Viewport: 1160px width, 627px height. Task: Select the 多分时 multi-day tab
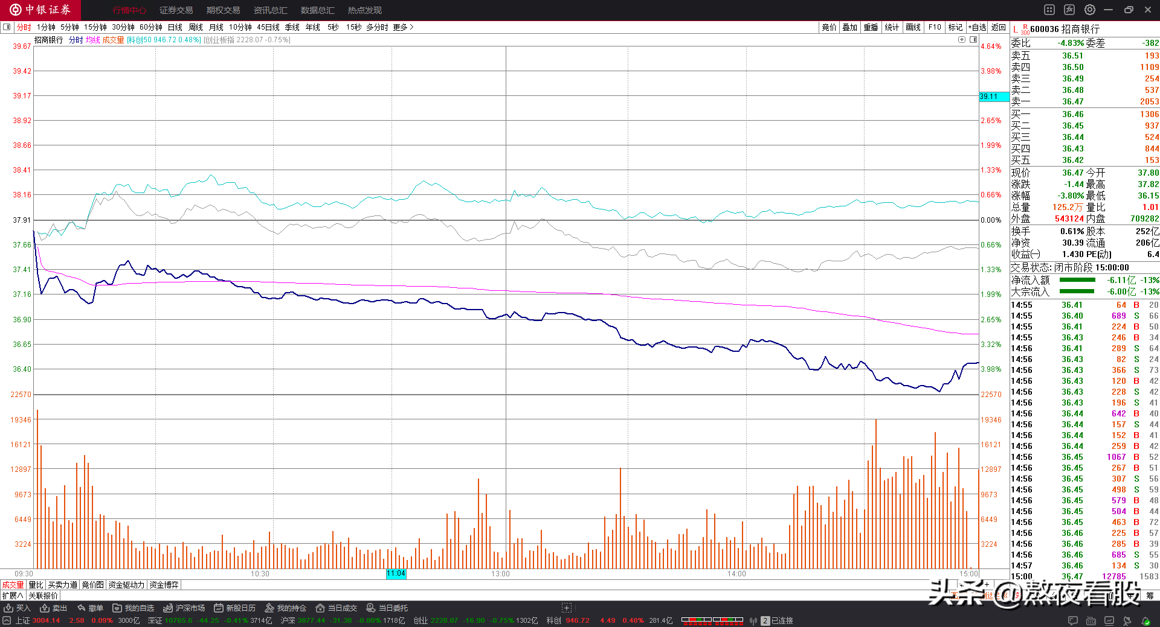(x=377, y=27)
